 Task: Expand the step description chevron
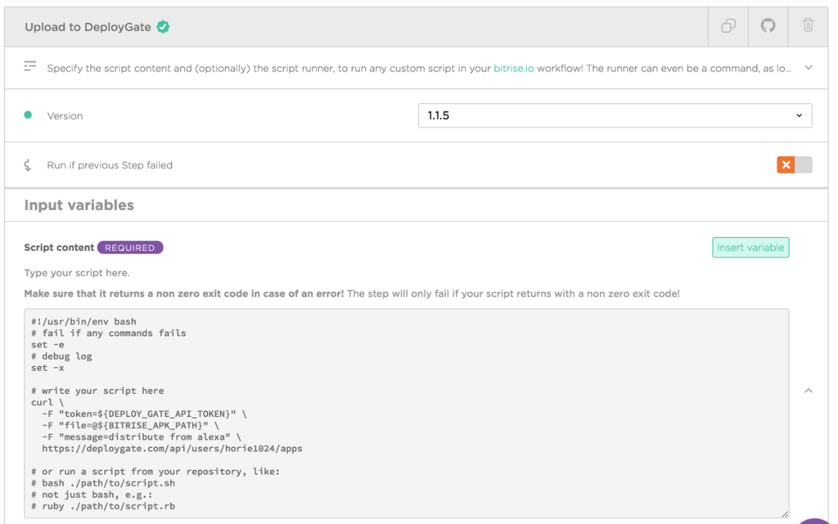(x=808, y=68)
